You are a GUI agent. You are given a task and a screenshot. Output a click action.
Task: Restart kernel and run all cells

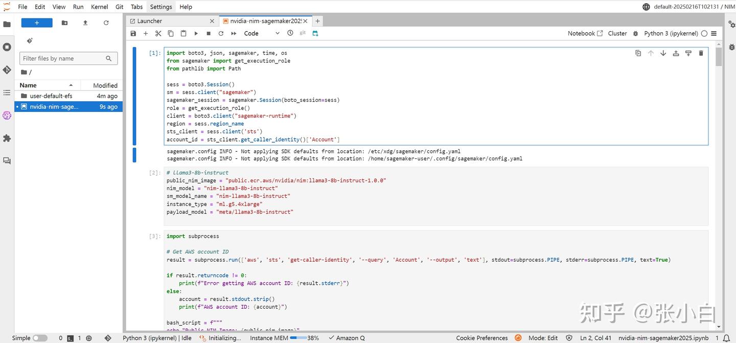pos(234,33)
